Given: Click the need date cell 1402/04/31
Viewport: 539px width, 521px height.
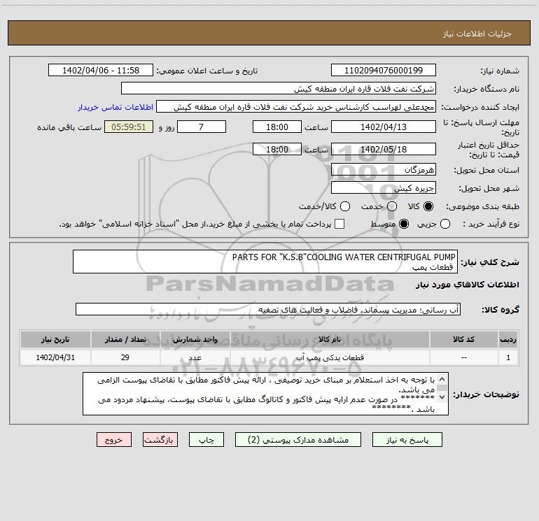Looking at the screenshot, I should (x=55, y=357).
